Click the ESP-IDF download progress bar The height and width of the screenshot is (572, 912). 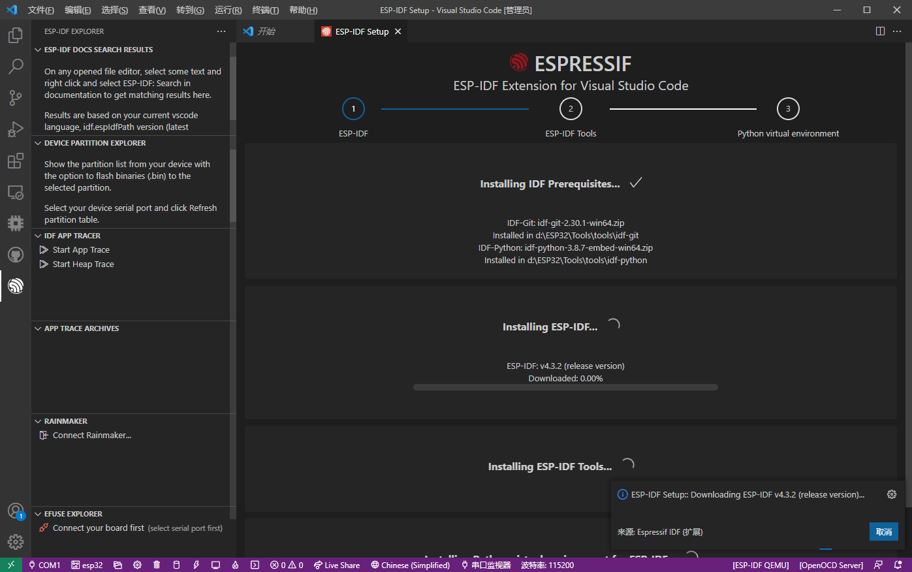click(565, 387)
